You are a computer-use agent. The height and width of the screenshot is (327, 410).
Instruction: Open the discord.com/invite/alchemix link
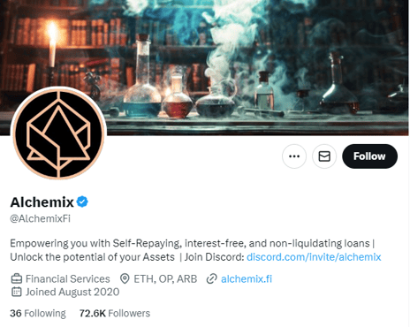[x=314, y=257]
